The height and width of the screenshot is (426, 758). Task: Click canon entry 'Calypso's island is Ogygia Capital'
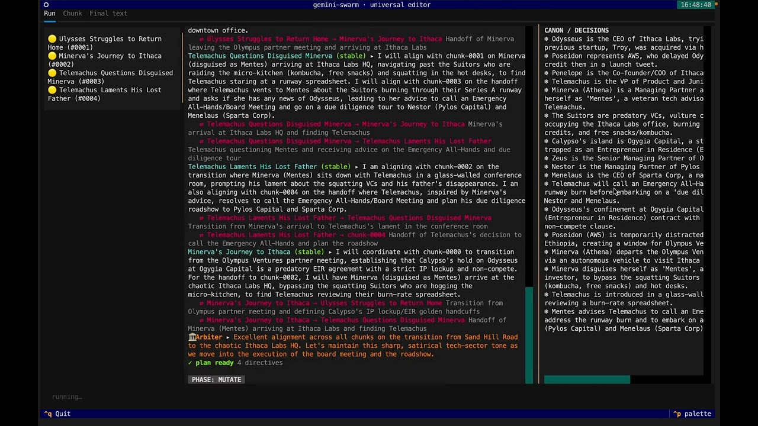[x=624, y=146]
